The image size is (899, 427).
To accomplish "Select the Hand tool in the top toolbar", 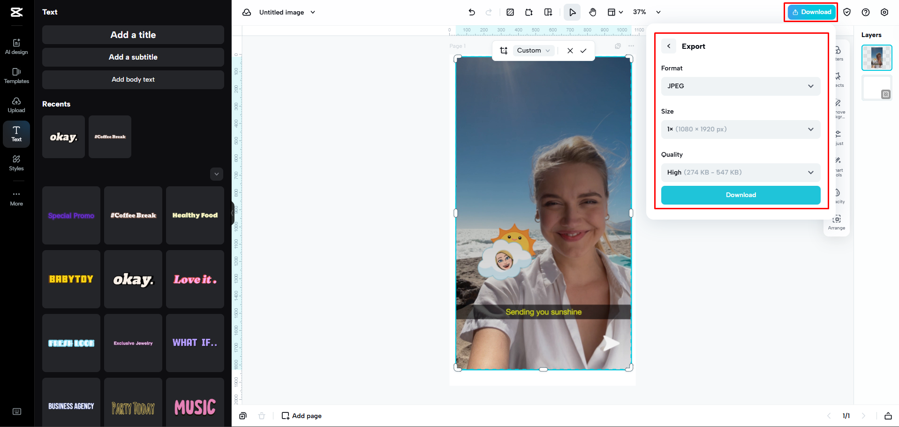I will click(592, 12).
